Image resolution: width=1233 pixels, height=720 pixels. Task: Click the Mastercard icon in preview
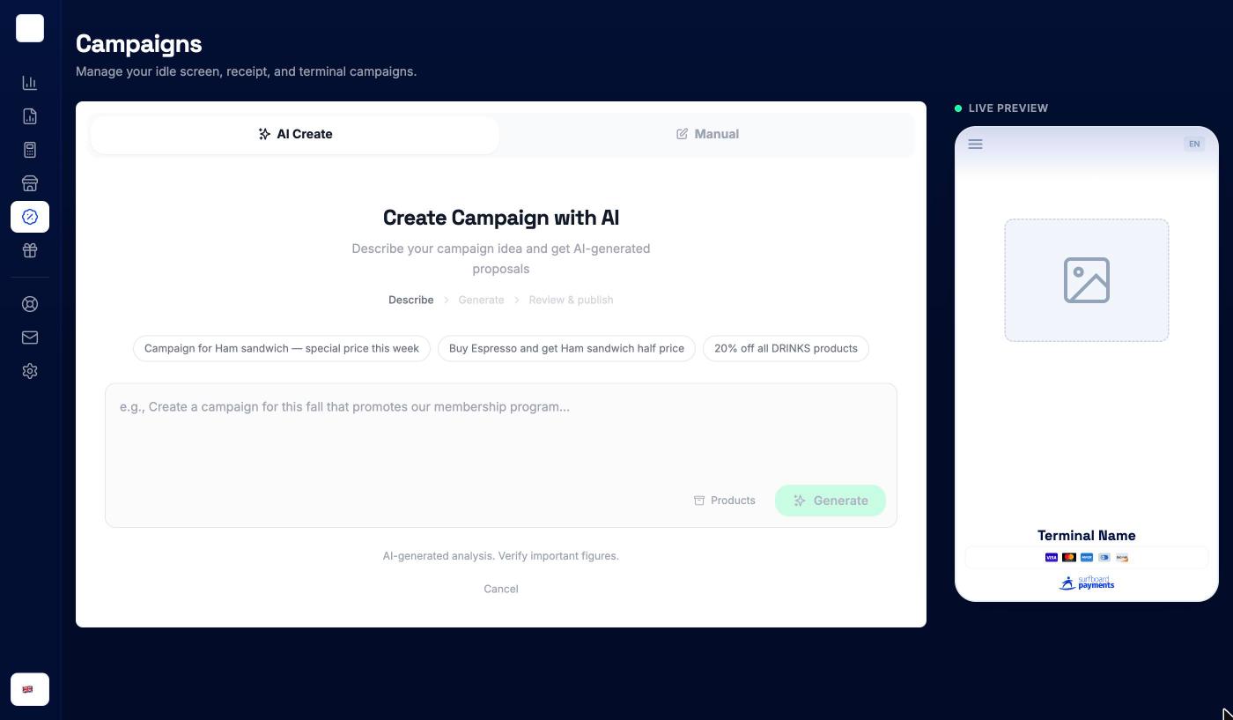tap(1069, 557)
